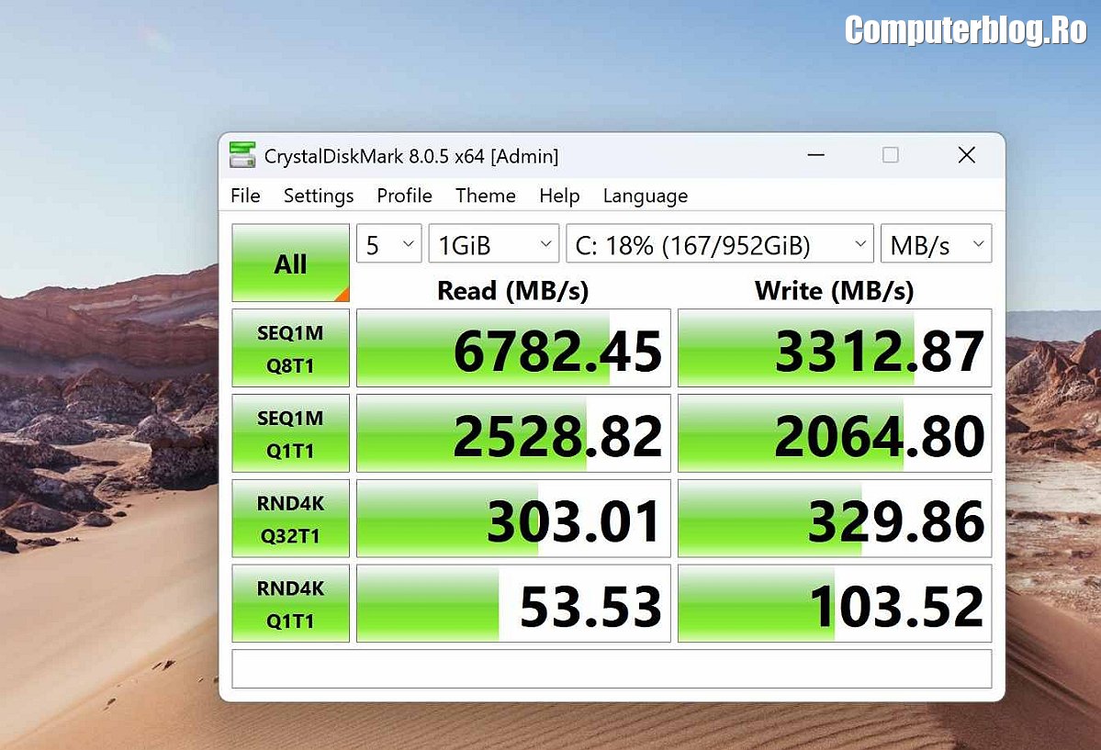The height and width of the screenshot is (750, 1101).
Task: Open the C: drive selection dropdown
Action: pyautogui.click(x=719, y=245)
